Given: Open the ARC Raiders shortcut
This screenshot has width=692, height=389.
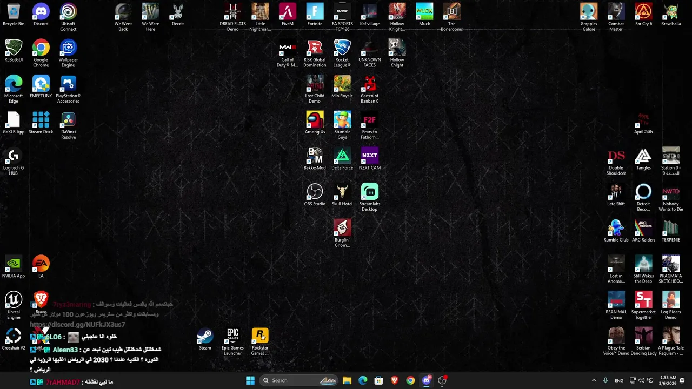Looking at the screenshot, I should 643,231.
